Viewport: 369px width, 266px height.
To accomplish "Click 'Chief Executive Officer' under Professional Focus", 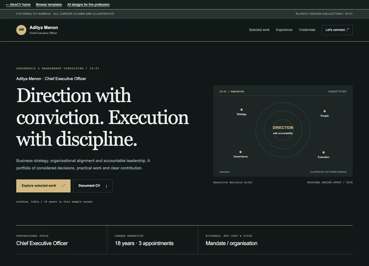I will pos(42,243).
